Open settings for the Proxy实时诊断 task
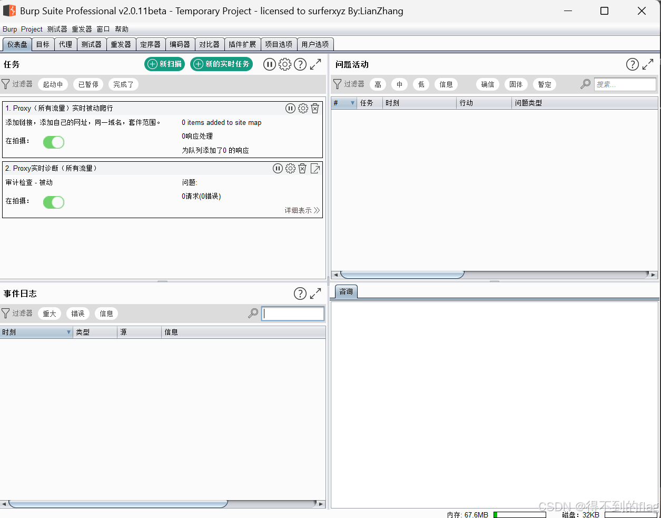The image size is (661, 518). 290,168
